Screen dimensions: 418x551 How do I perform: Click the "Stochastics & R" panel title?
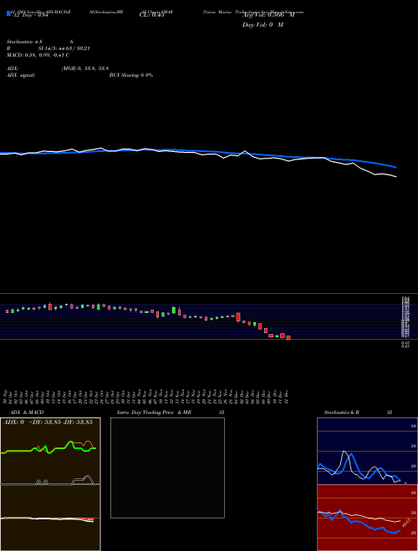click(341, 412)
